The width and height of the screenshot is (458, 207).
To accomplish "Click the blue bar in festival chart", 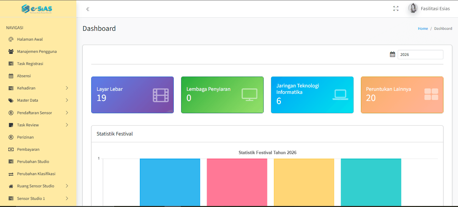I will pos(170,182).
